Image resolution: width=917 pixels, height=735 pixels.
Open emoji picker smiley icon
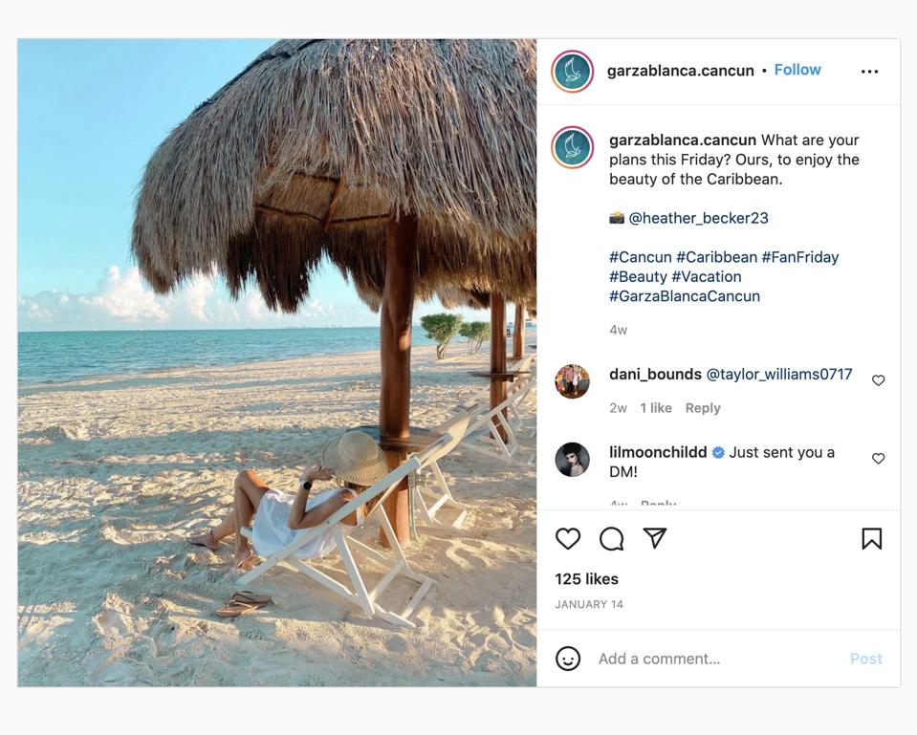[x=568, y=659]
